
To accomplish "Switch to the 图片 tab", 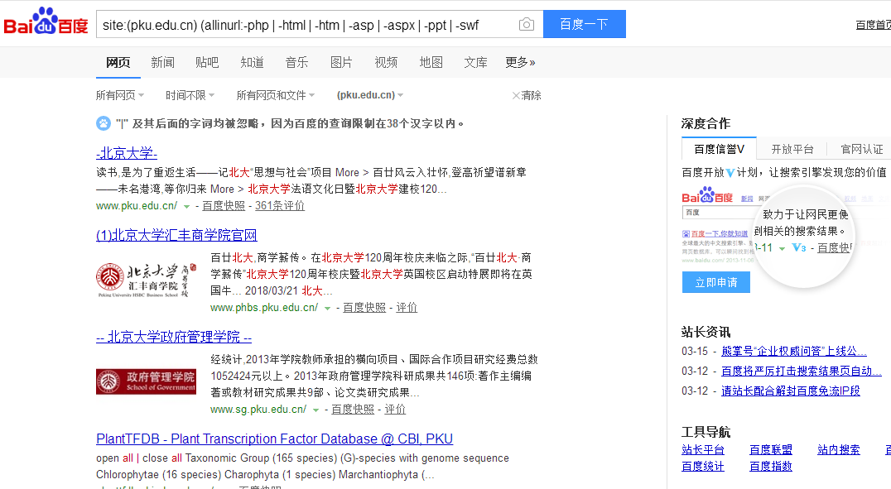I will (341, 63).
